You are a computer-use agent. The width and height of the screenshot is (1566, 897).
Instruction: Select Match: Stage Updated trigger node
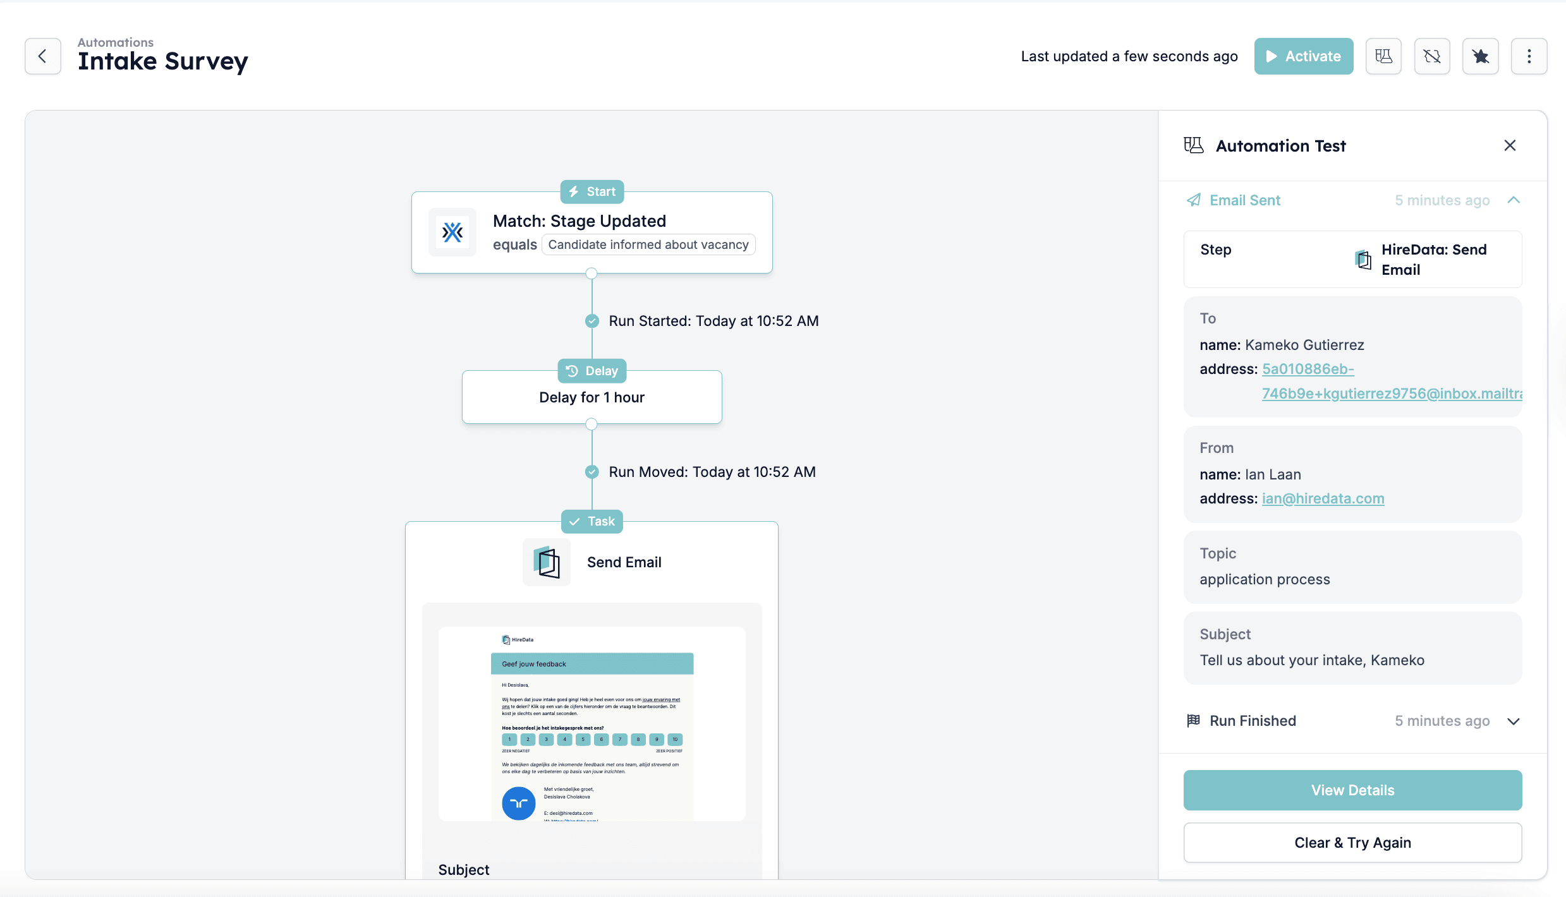(592, 232)
